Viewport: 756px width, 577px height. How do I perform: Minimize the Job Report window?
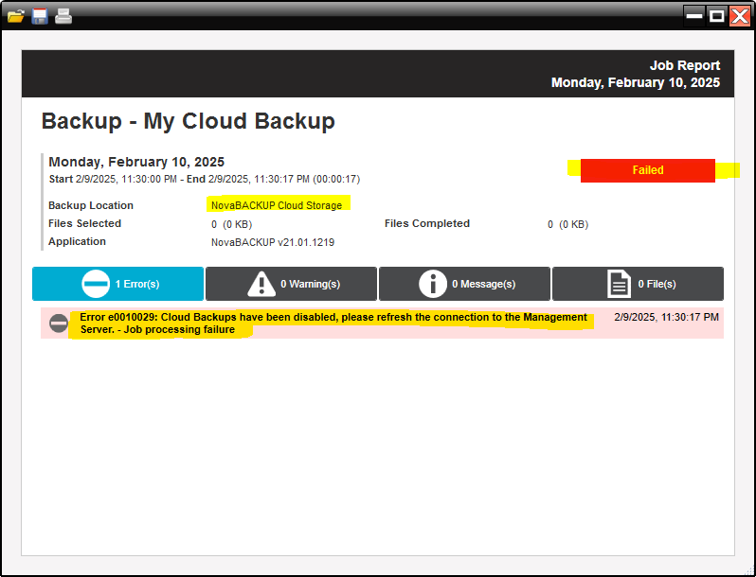tap(694, 16)
